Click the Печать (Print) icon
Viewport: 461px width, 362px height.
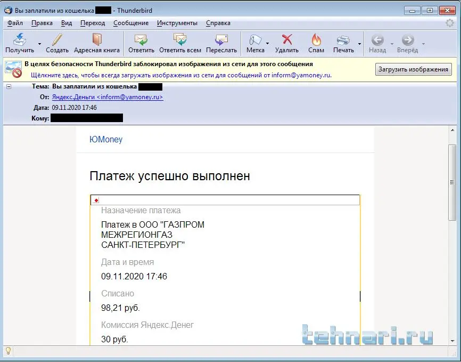tap(343, 40)
